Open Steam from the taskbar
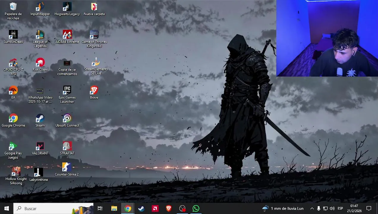Viewport: 378px width, 214px height. click(141, 209)
